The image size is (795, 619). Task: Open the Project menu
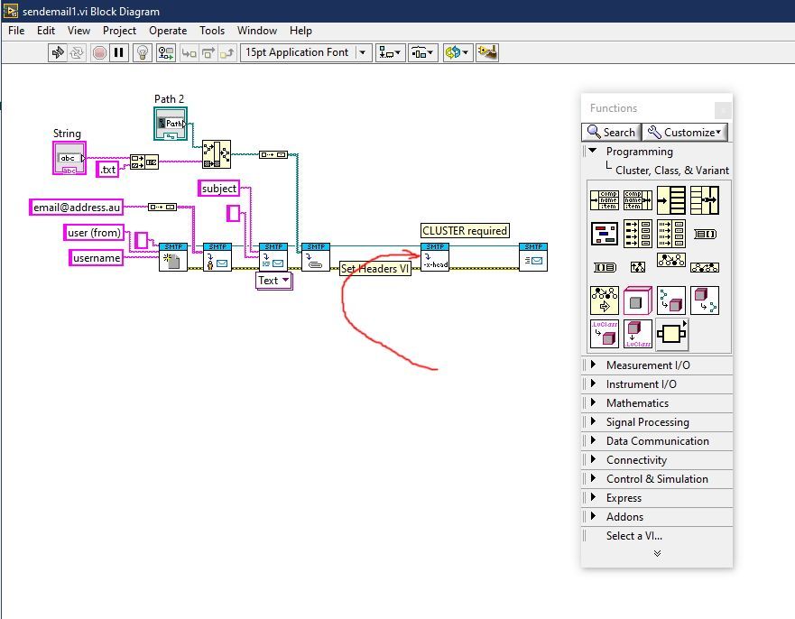pos(119,31)
